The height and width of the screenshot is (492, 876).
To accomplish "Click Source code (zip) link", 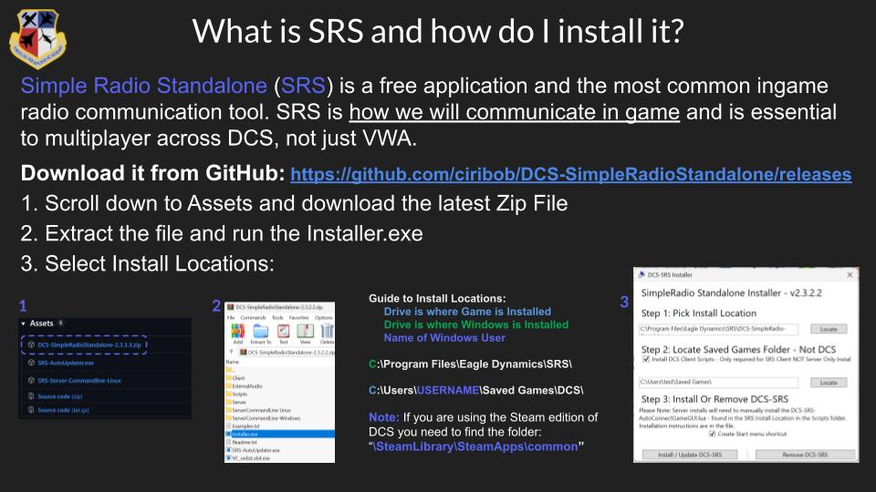I will (x=60, y=396).
